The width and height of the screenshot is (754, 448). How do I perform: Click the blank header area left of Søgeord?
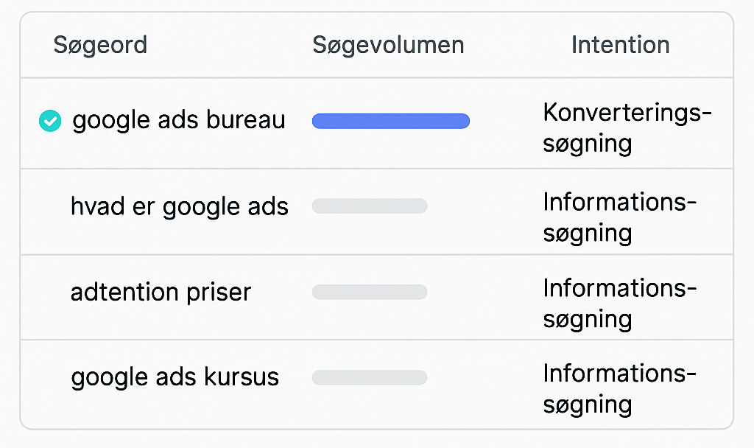[37, 45]
